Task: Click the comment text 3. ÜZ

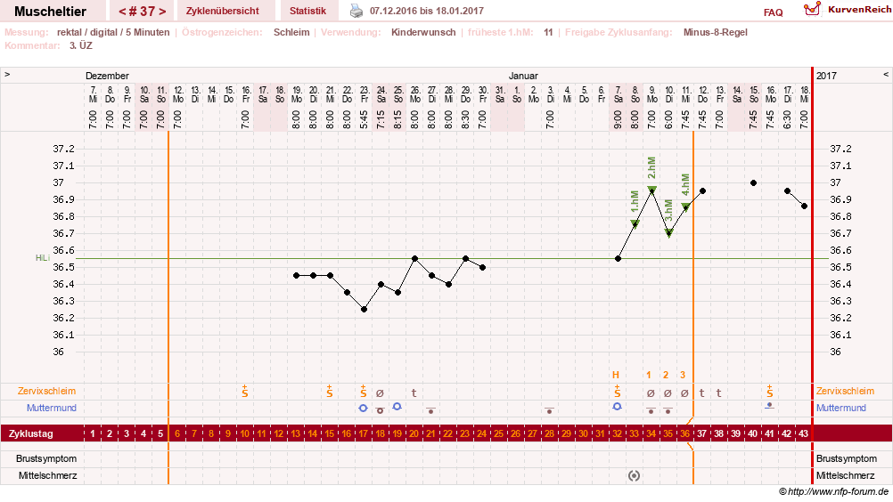Action: click(x=81, y=45)
